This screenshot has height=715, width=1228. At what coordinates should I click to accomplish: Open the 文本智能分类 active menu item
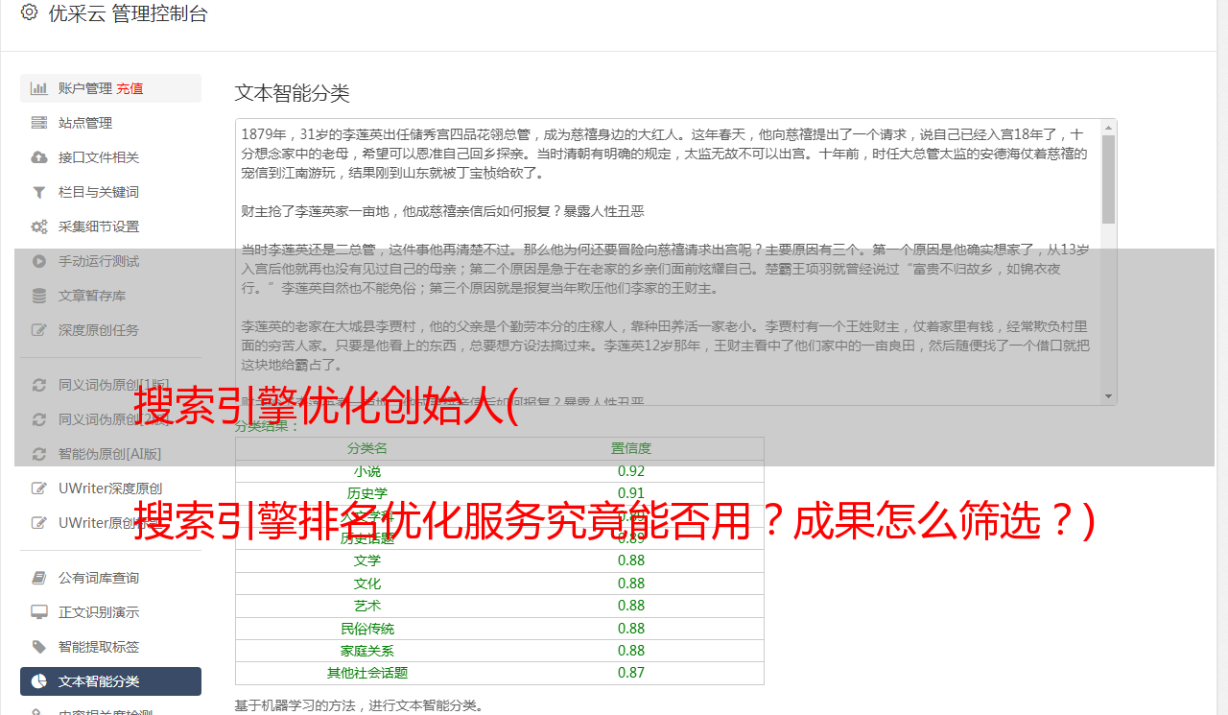click(110, 681)
